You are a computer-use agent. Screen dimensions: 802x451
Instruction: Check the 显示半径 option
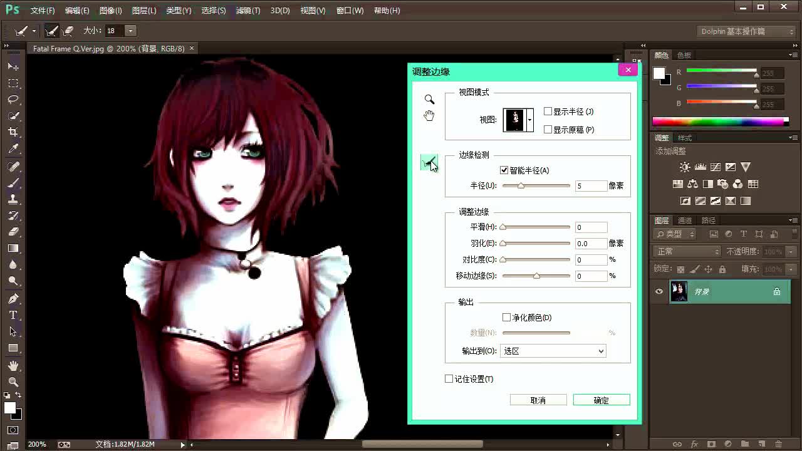tap(546, 111)
